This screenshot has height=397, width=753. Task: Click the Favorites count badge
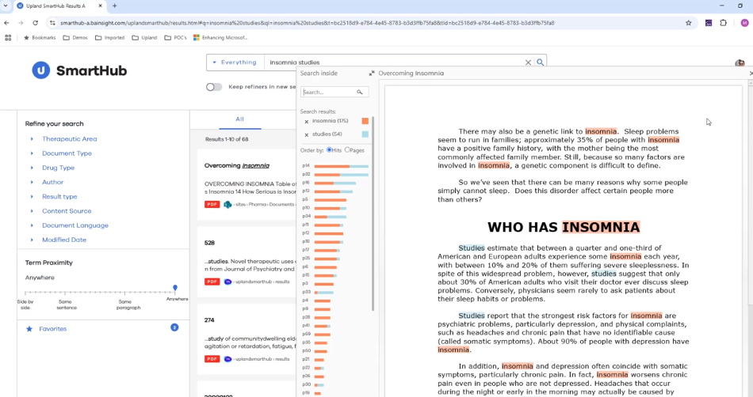pyautogui.click(x=174, y=327)
